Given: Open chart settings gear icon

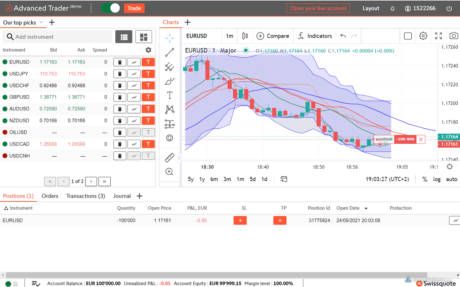Looking at the screenshot, I should (423, 36).
